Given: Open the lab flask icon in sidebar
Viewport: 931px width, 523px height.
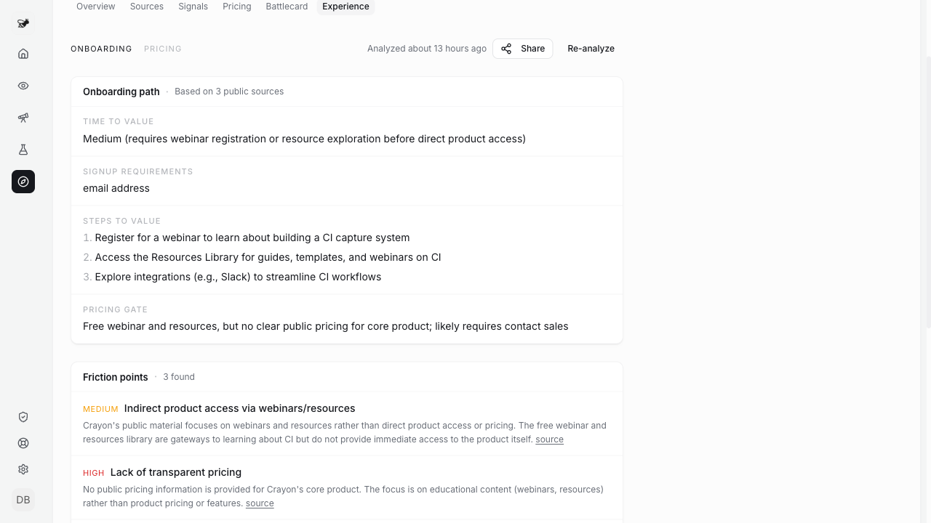Looking at the screenshot, I should pyautogui.click(x=23, y=150).
